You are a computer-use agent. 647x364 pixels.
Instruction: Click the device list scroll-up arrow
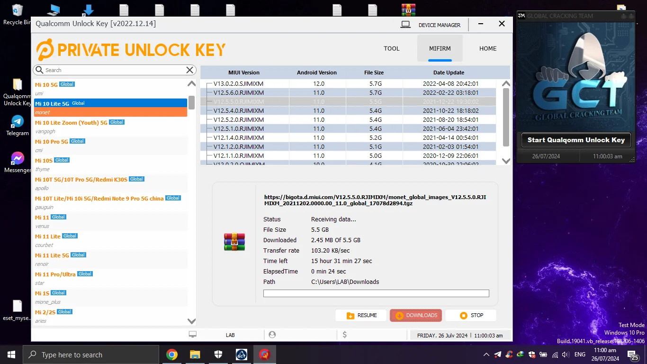tap(191, 83)
